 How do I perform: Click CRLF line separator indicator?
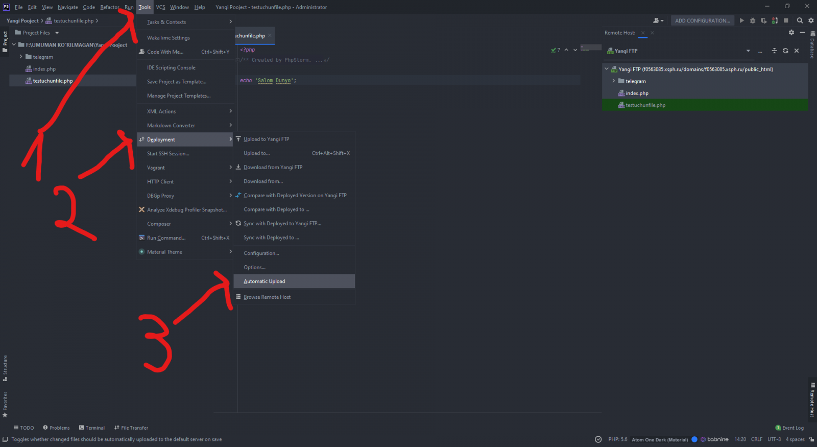(757, 439)
